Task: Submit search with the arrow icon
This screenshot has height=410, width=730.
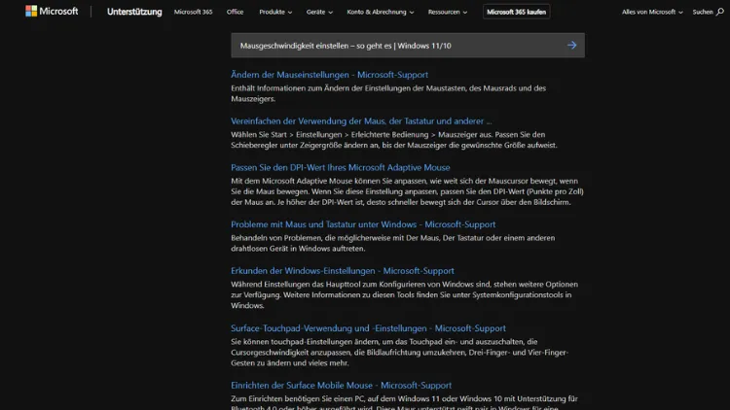Action: pos(571,45)
